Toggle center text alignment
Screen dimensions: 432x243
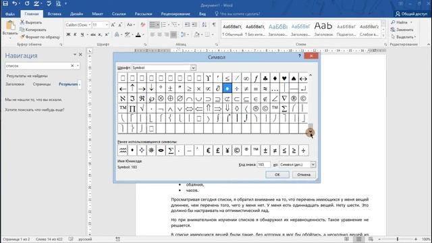(159, 34)
